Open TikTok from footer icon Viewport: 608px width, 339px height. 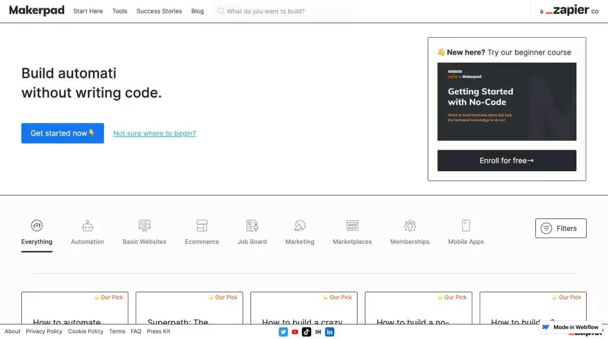[x=306, y=332]
